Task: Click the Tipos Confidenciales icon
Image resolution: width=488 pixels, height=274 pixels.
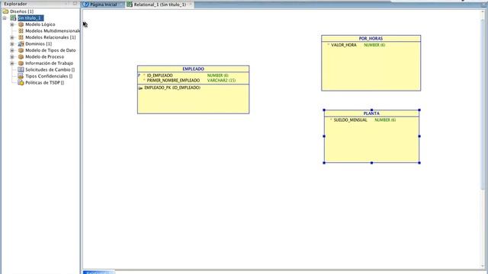Action: coord(21,76)
